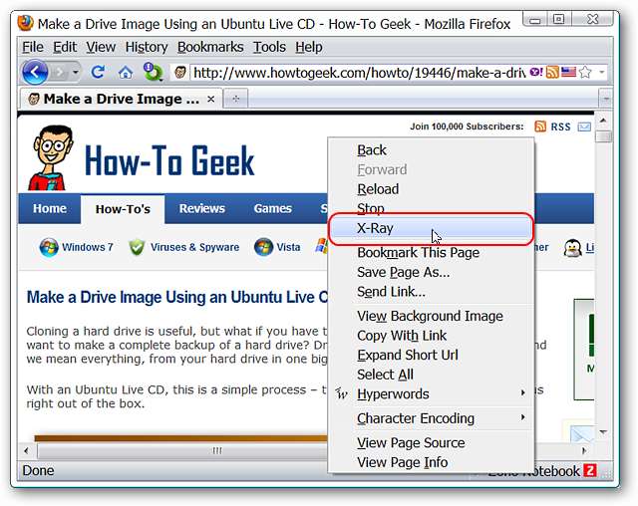Click the email envelope subscribe icon
Screen dimensions: 638x506
(x=584, y=126)
